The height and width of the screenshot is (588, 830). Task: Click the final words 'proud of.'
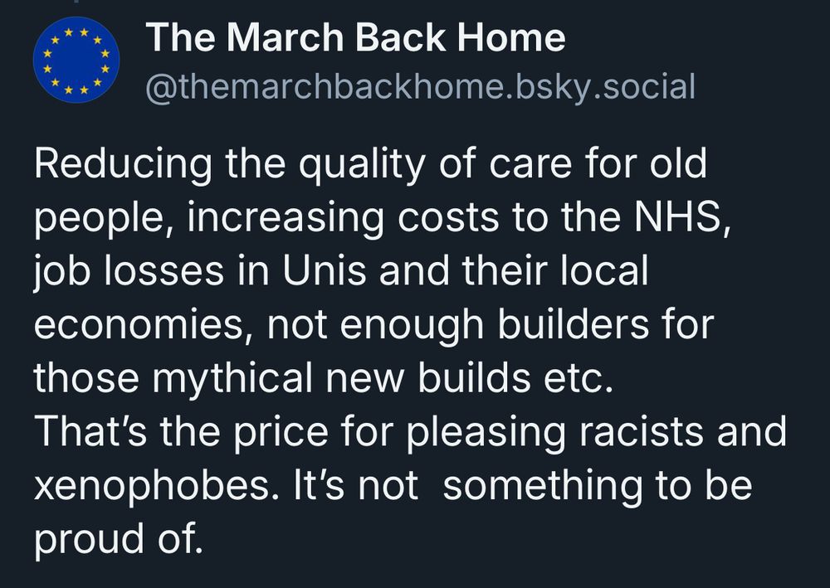[119, 539]
